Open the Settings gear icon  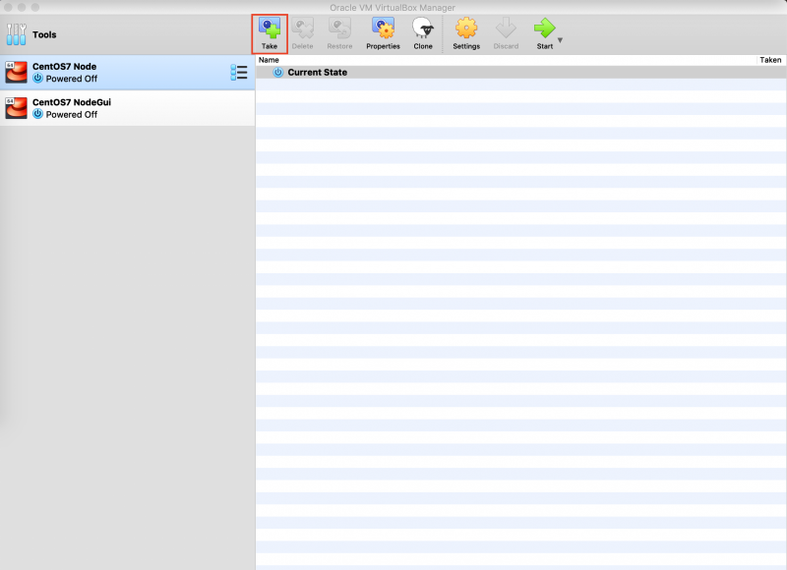tap(466, 28)
